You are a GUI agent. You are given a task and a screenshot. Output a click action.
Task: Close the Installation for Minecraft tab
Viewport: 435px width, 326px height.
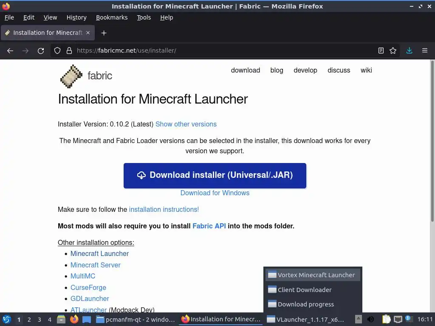[x=88, y=33]
